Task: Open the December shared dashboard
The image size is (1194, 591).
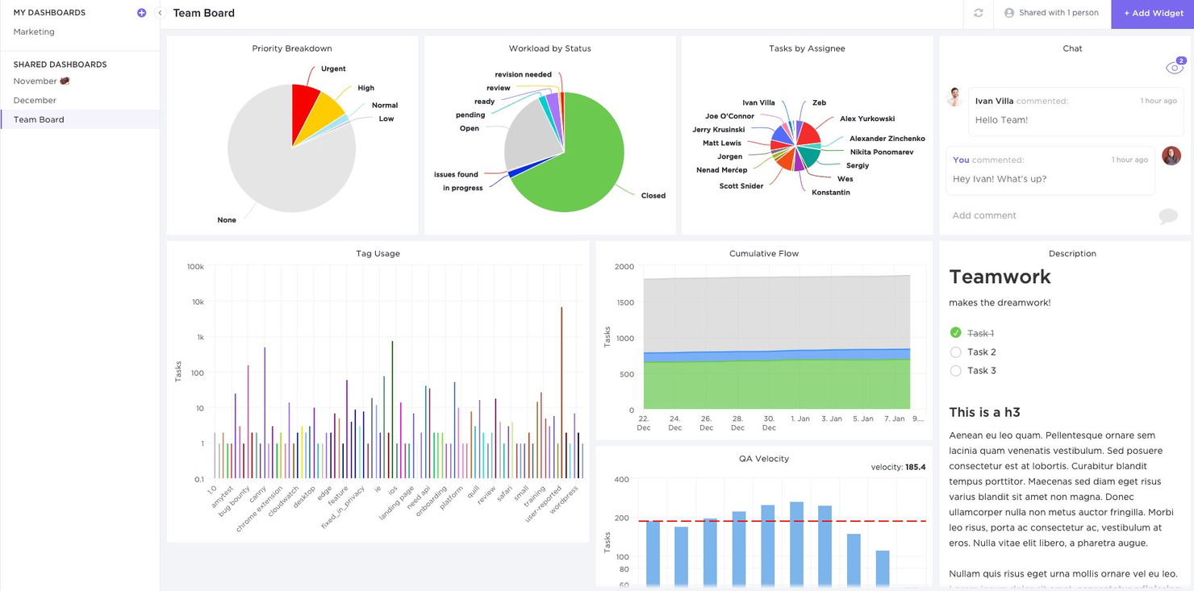Action: tap(33, 99)
